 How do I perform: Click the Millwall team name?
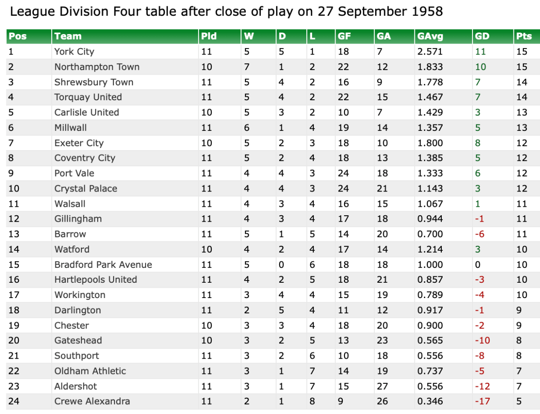tap(71, 128)
